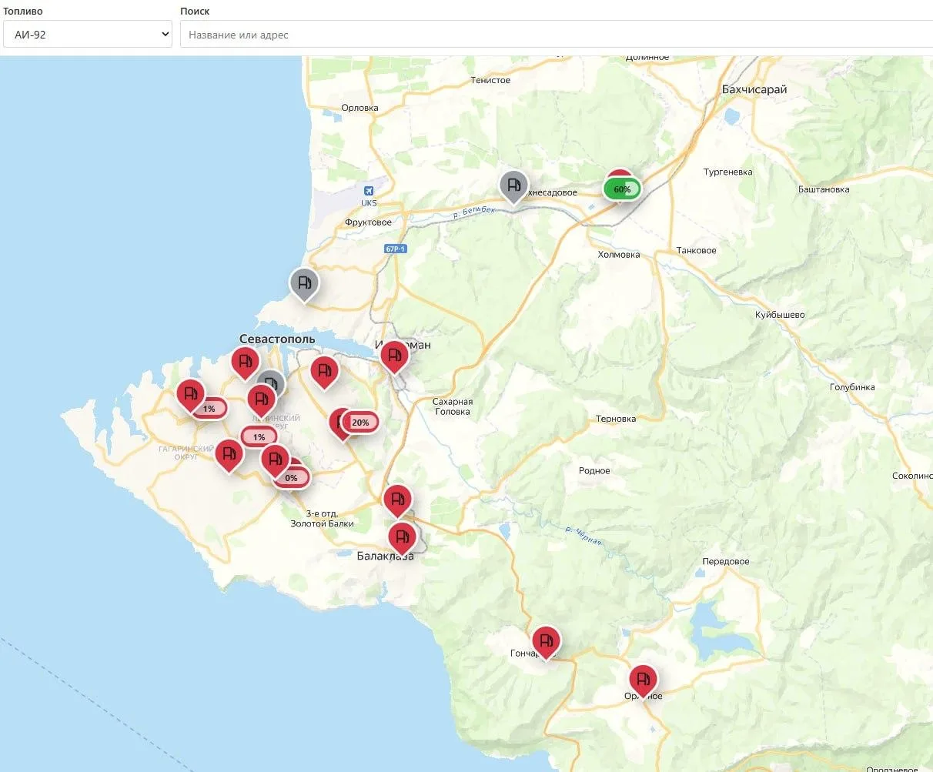Click the red station marker at Балаклава

point(402,537)
